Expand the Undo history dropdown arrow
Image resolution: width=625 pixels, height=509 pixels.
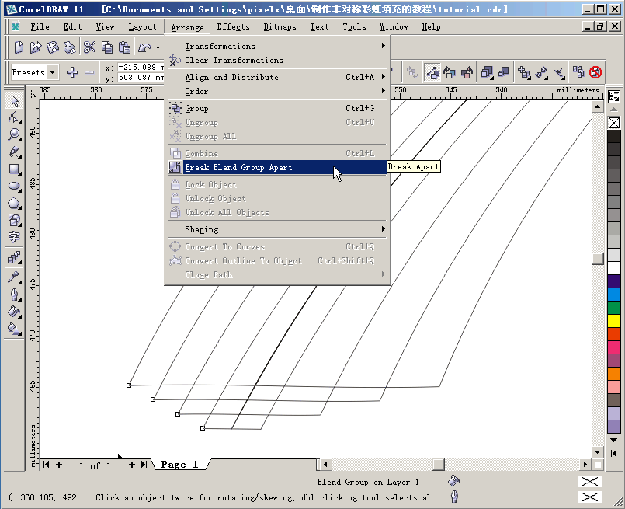[x=158, y=47]
